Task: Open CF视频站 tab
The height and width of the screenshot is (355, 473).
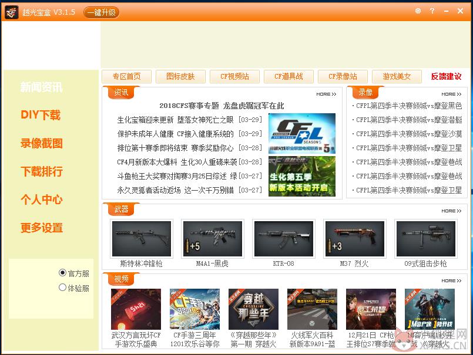Action: (x=234, y=76)
